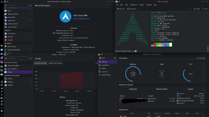Select the Overview page in System Monitor
Screen dimensions: 209x117
pos(108,62)
